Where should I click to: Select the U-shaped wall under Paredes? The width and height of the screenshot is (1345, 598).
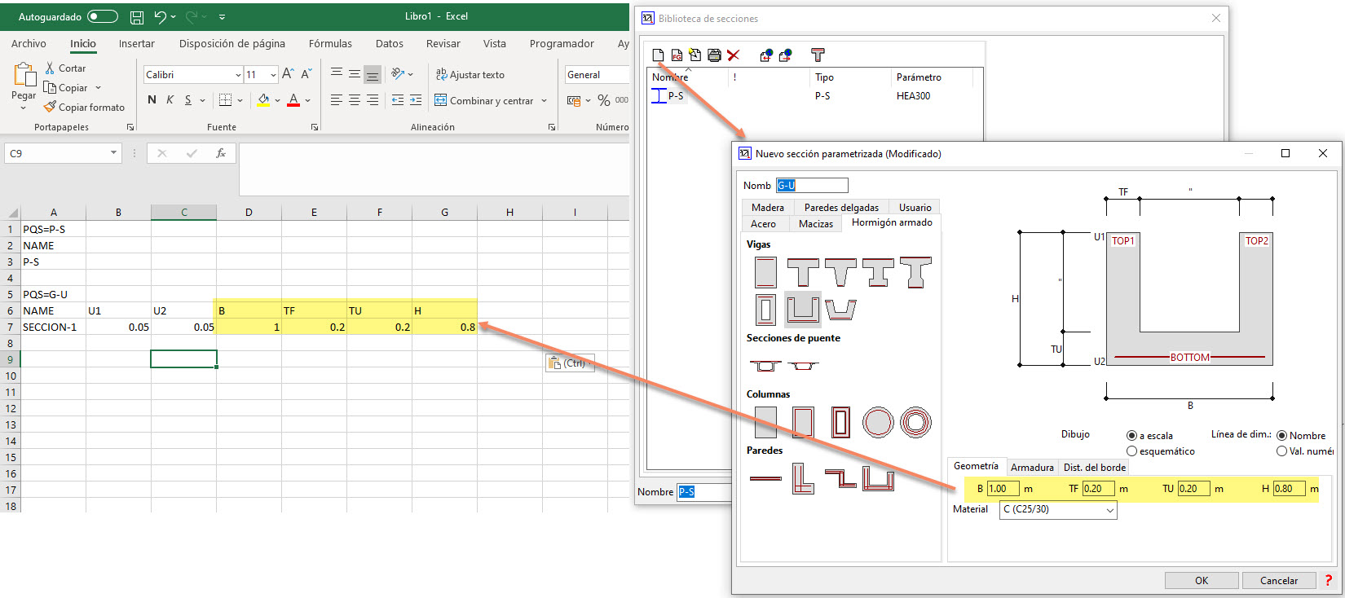(x=878, y=478)
